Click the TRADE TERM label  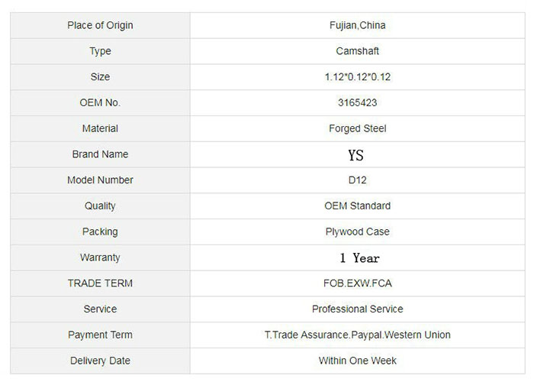pyautogui.click(x=100, y=283)
